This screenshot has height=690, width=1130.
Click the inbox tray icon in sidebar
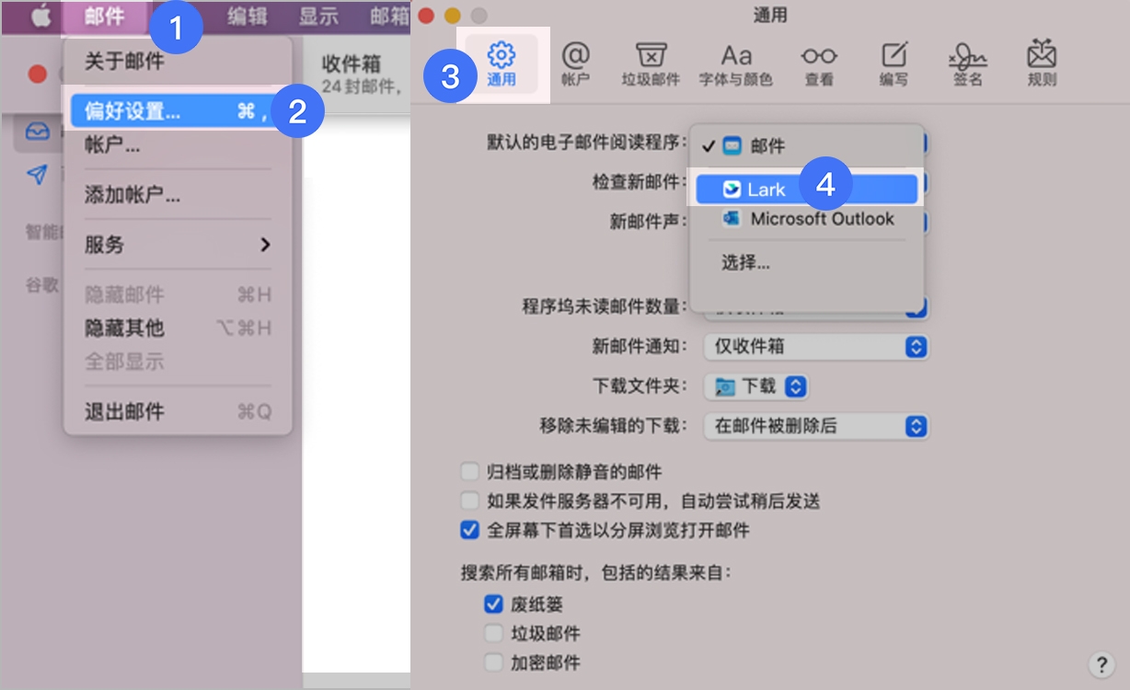point(37,132)
